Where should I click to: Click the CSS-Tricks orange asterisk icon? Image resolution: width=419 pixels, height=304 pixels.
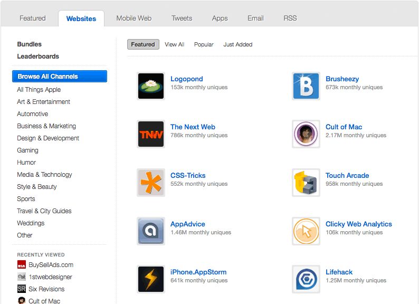pos(151,183)
